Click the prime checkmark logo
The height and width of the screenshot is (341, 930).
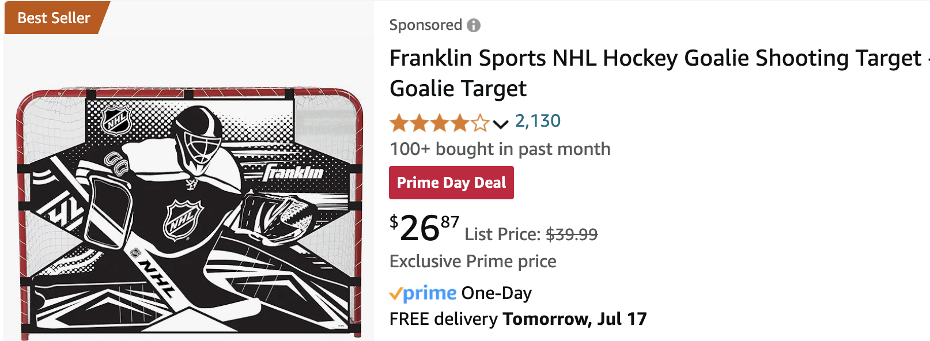pos(423,294)
